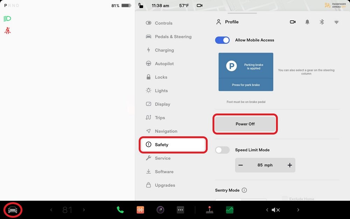Launch the dashcam camera app in dock

160,210
